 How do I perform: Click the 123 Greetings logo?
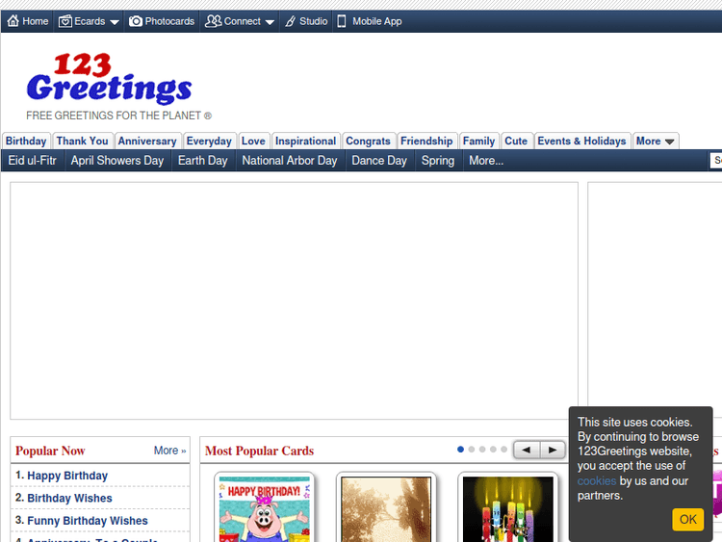click(x=110, y=77)
